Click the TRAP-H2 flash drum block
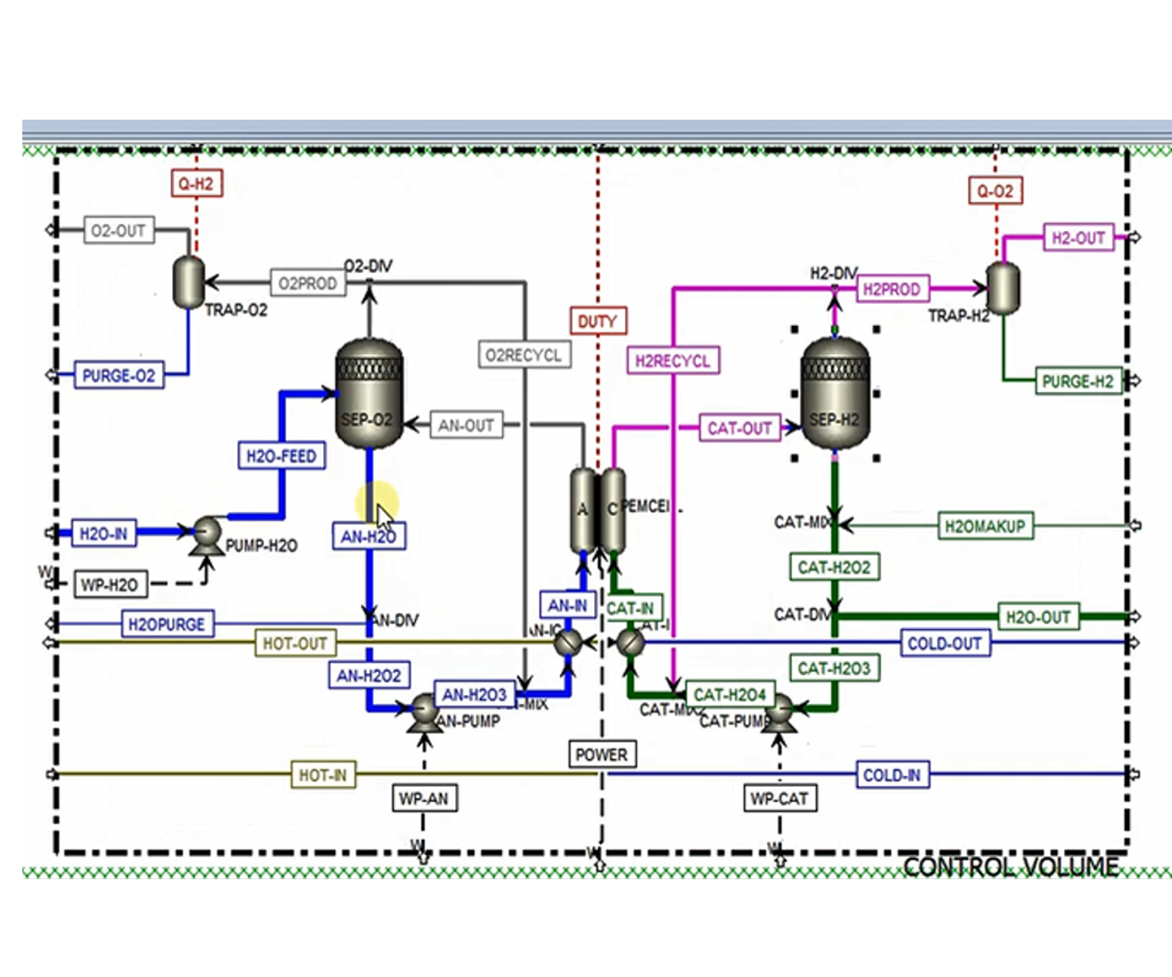Image resolution: width=1172 pixels, height=977 pixels. click(x=1003, y=288)
